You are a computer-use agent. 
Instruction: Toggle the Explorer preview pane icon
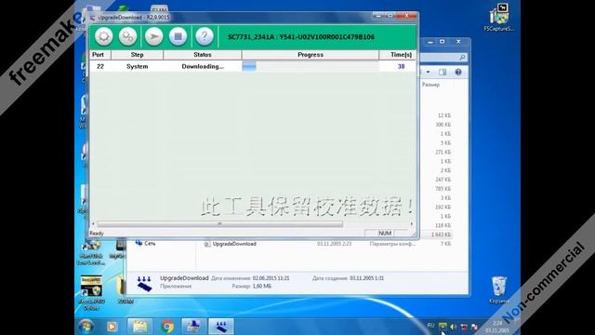click(443, 72)
